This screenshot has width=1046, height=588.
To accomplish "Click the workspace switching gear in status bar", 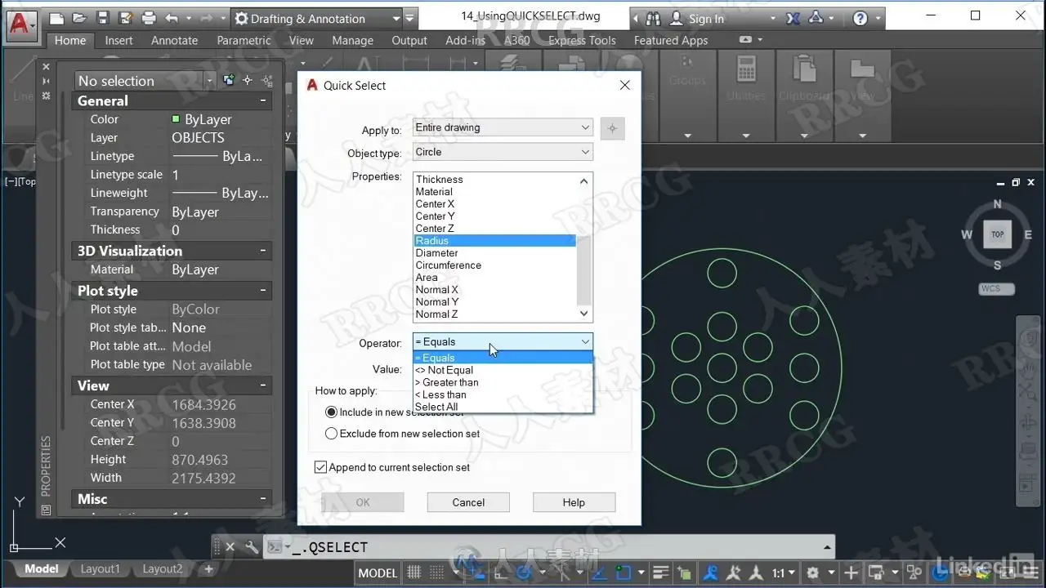I will (x=812, y=573).
